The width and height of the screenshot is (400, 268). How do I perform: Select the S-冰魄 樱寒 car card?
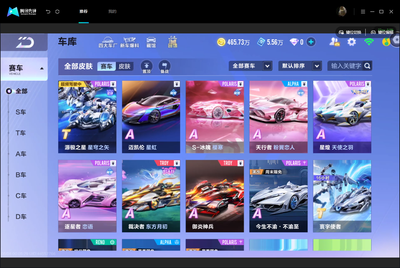[x=215, y=117]
